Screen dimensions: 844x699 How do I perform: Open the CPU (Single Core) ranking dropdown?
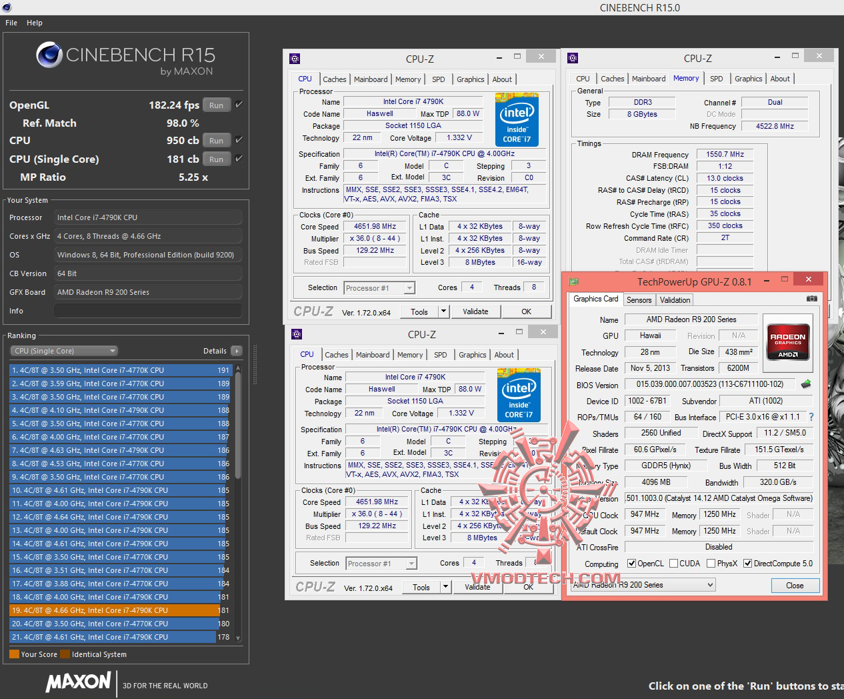point(64,351)
